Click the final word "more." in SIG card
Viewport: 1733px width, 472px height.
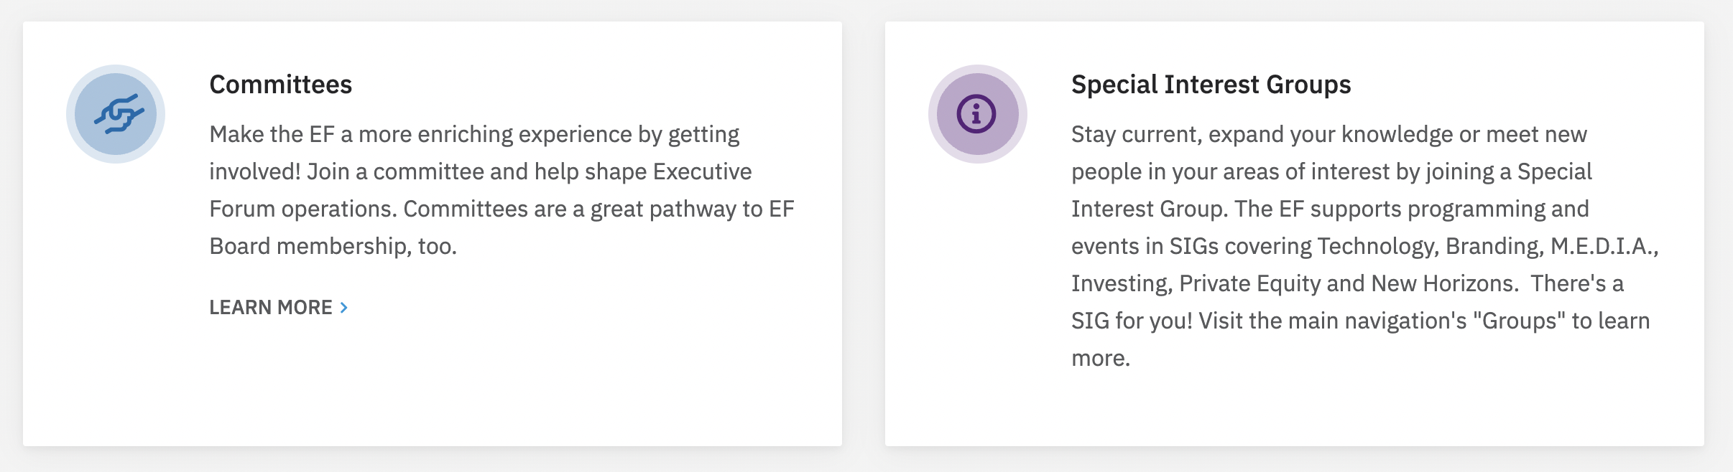[1100, 358]
